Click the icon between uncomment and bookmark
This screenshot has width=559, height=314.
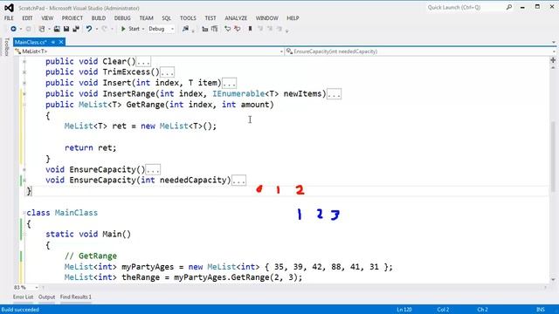click(x=227, y=29)
